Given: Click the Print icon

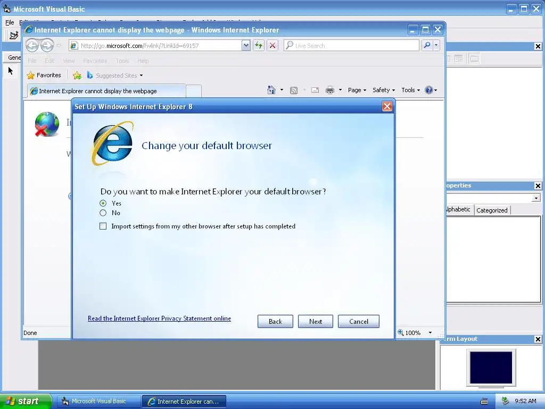Looking at the screenshot, I should pos(330,90).
